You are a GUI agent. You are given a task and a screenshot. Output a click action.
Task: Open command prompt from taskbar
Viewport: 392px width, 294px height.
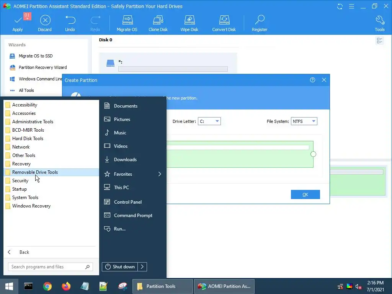(28, 286)
